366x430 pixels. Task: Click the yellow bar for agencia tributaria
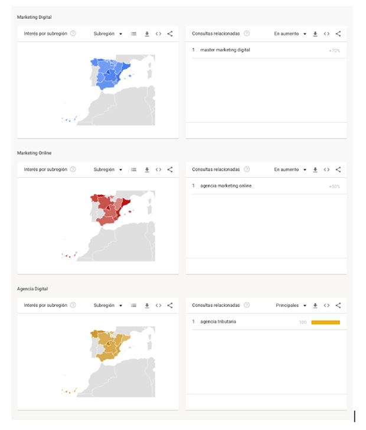[325, 322]
